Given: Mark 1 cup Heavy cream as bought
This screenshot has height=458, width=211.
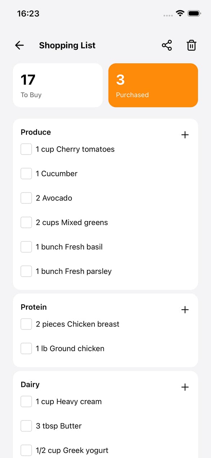Looking at the screenshot, I should (x=26, y=401).
